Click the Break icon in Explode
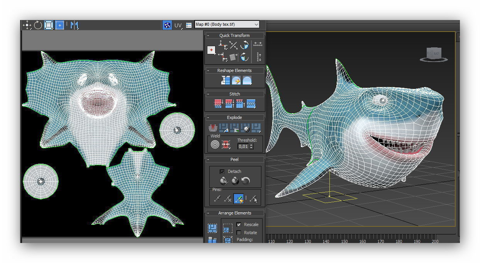480x263 pixels. coord(212,127)
